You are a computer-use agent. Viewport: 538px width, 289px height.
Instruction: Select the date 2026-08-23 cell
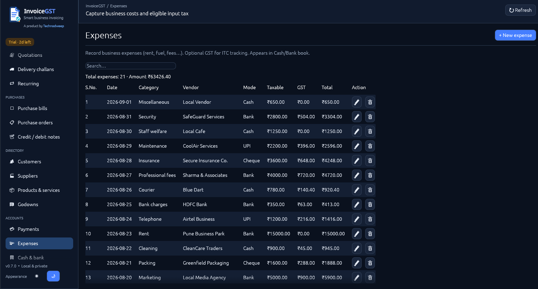coord(119,234)
